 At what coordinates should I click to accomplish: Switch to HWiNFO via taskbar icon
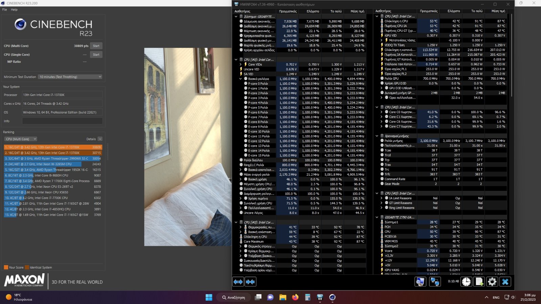320,297
